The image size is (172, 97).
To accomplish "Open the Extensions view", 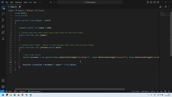I will 3,32.
